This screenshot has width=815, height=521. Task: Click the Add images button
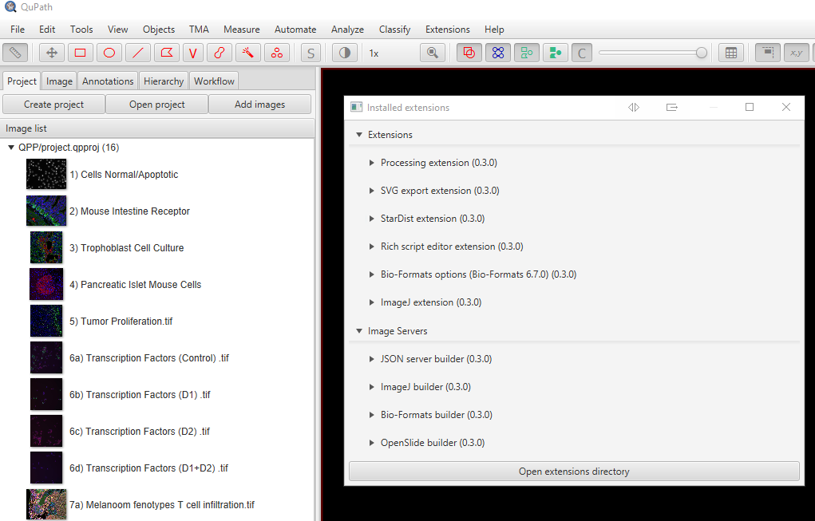260,104
